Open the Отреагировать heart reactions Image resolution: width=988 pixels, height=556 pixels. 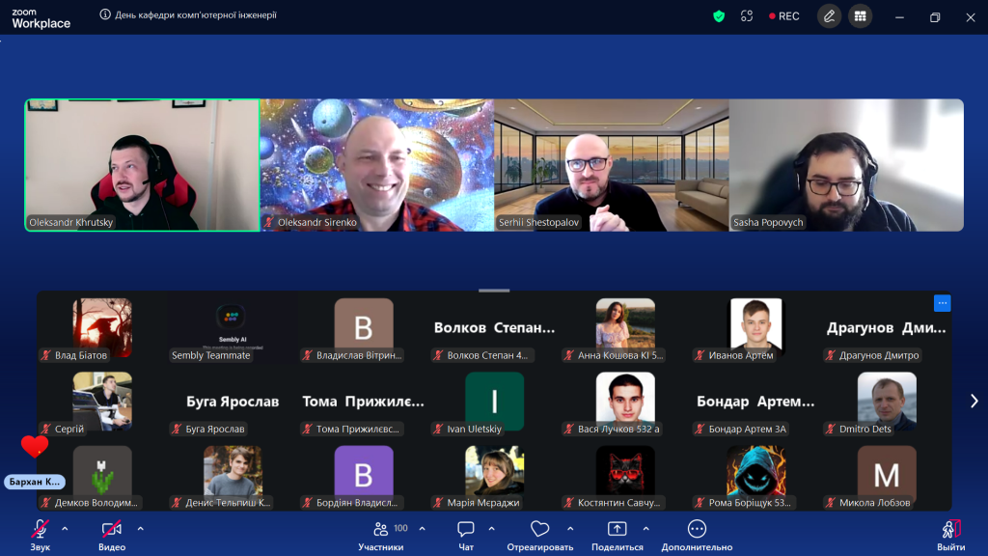coord(540,536)
